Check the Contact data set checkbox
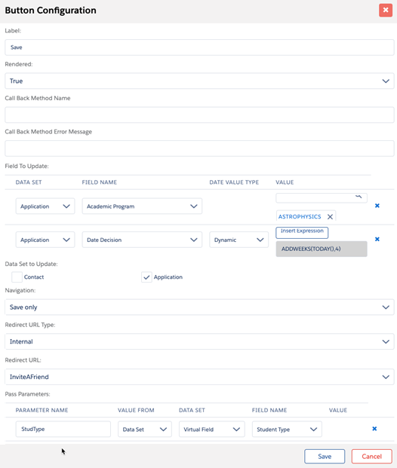Screen dimensions: 397x468 pyautogui.click(x=17, y=277)
